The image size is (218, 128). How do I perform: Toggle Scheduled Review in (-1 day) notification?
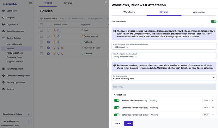tap(117, 108)
